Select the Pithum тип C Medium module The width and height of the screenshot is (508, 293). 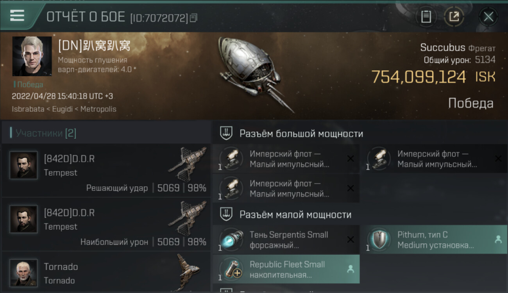pos(434,239)
